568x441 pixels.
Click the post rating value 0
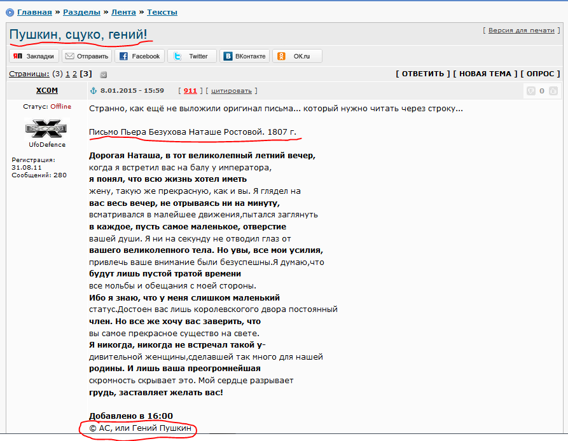tap(542, 91)
